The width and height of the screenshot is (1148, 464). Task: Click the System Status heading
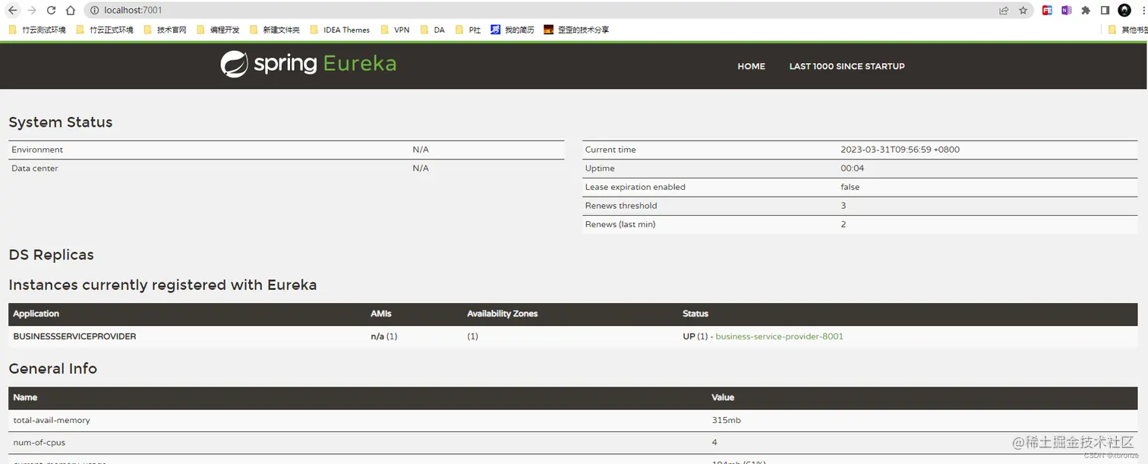61,122
